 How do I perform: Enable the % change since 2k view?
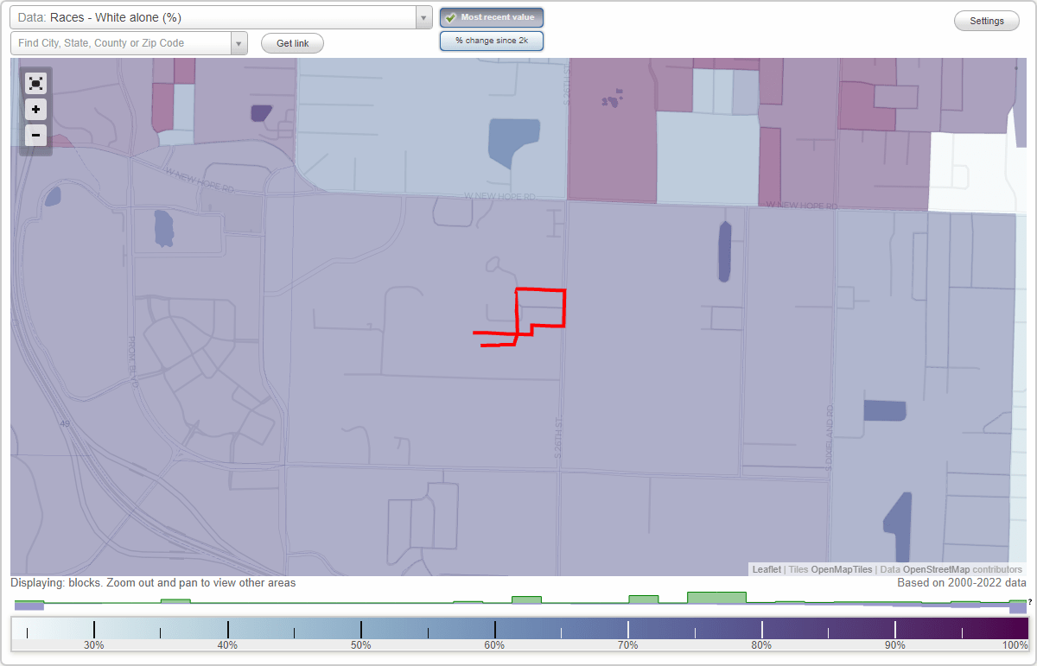(491, 40)
